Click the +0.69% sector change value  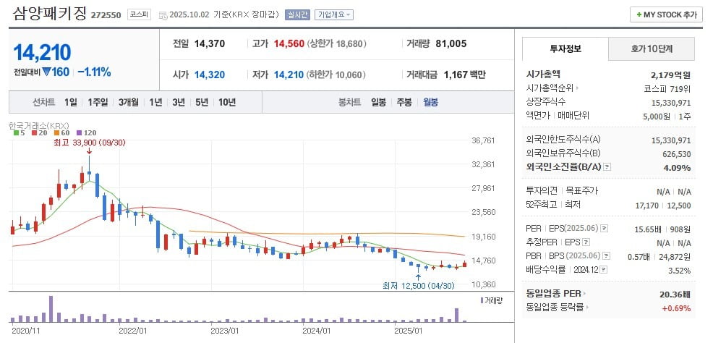tap(676, 308)
